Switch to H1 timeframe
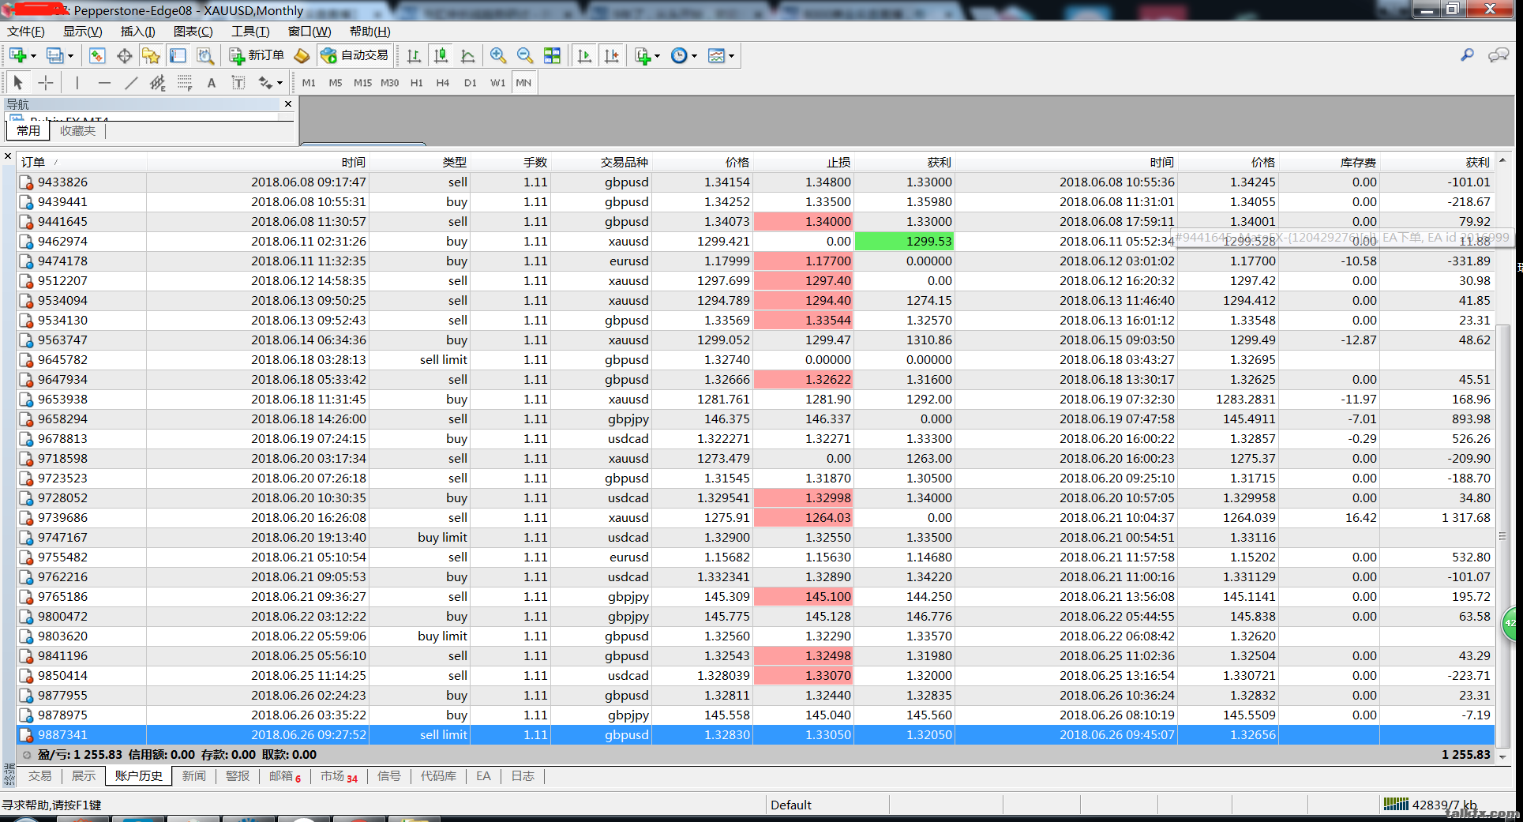The image size is (1523, 822). [417, 82]
